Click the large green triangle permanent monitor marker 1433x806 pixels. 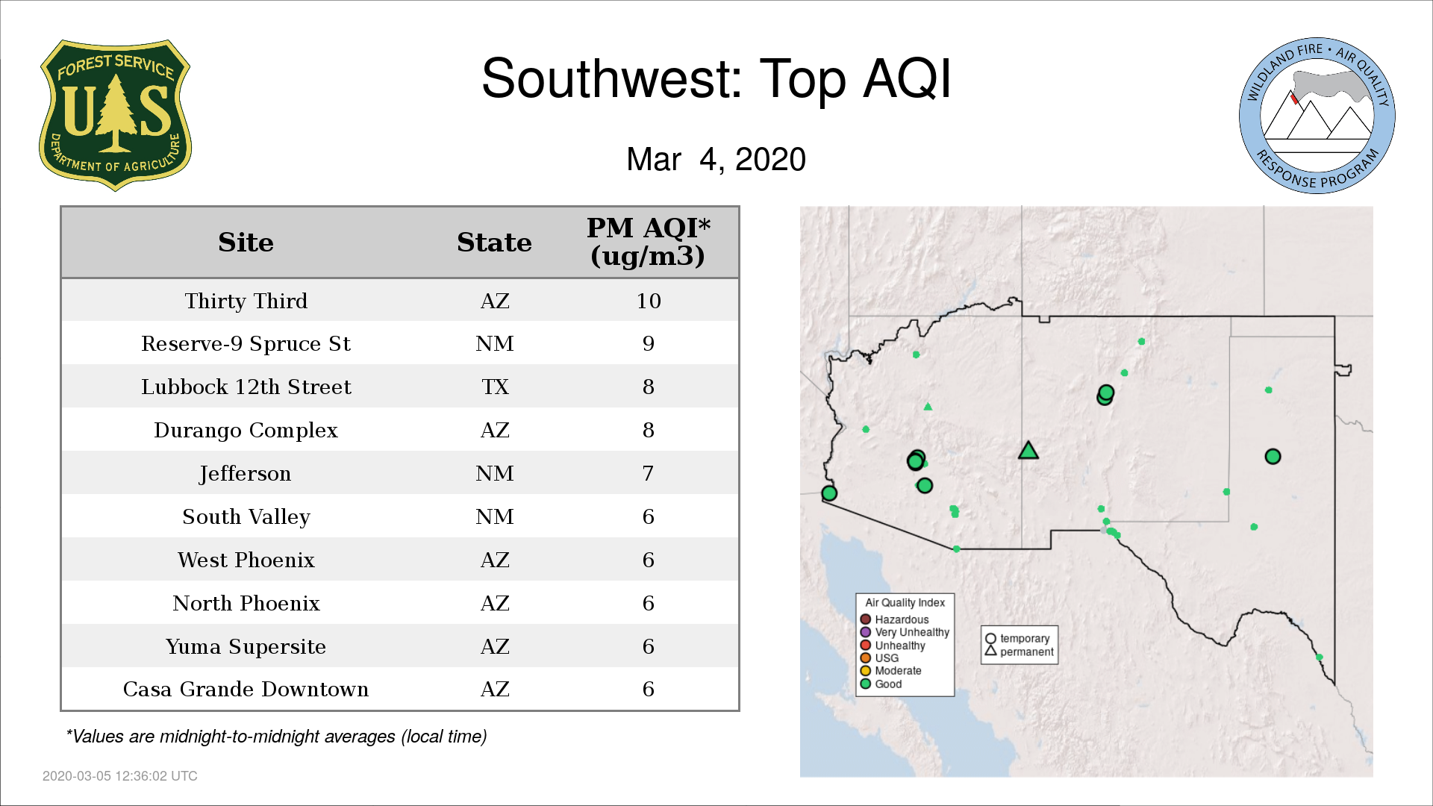tap(1028, 450)
